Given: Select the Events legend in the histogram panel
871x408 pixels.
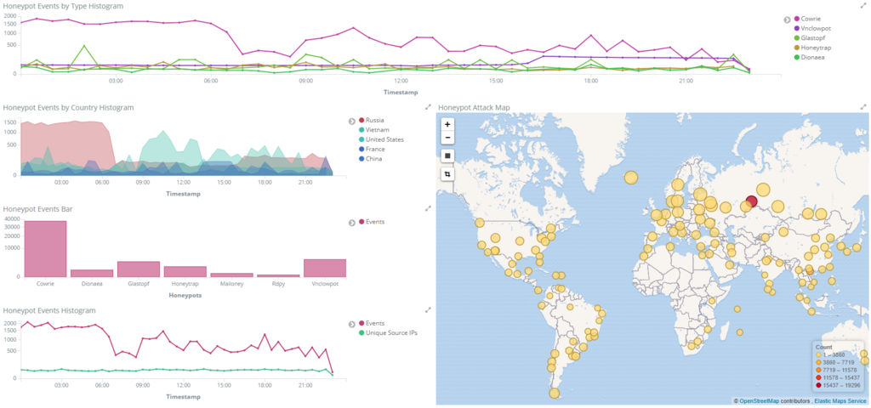Looking at the screenshot, I should [372, 323].
